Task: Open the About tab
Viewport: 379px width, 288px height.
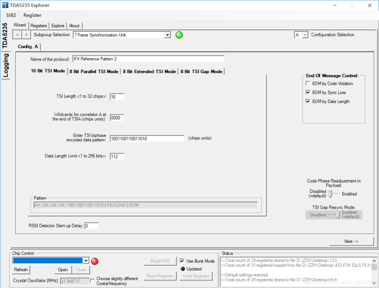Action: [x=74, y=26]
